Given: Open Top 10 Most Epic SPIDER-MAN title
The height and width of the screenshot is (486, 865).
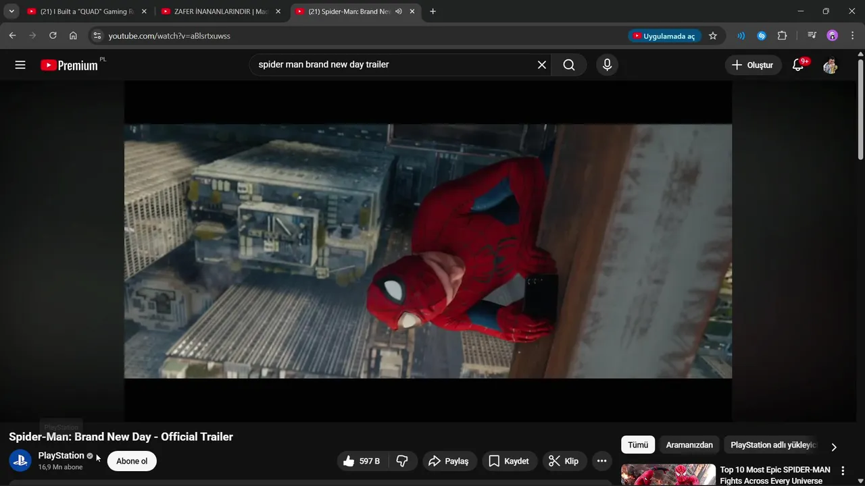Looking at the screenshot, I should [775, 475].
